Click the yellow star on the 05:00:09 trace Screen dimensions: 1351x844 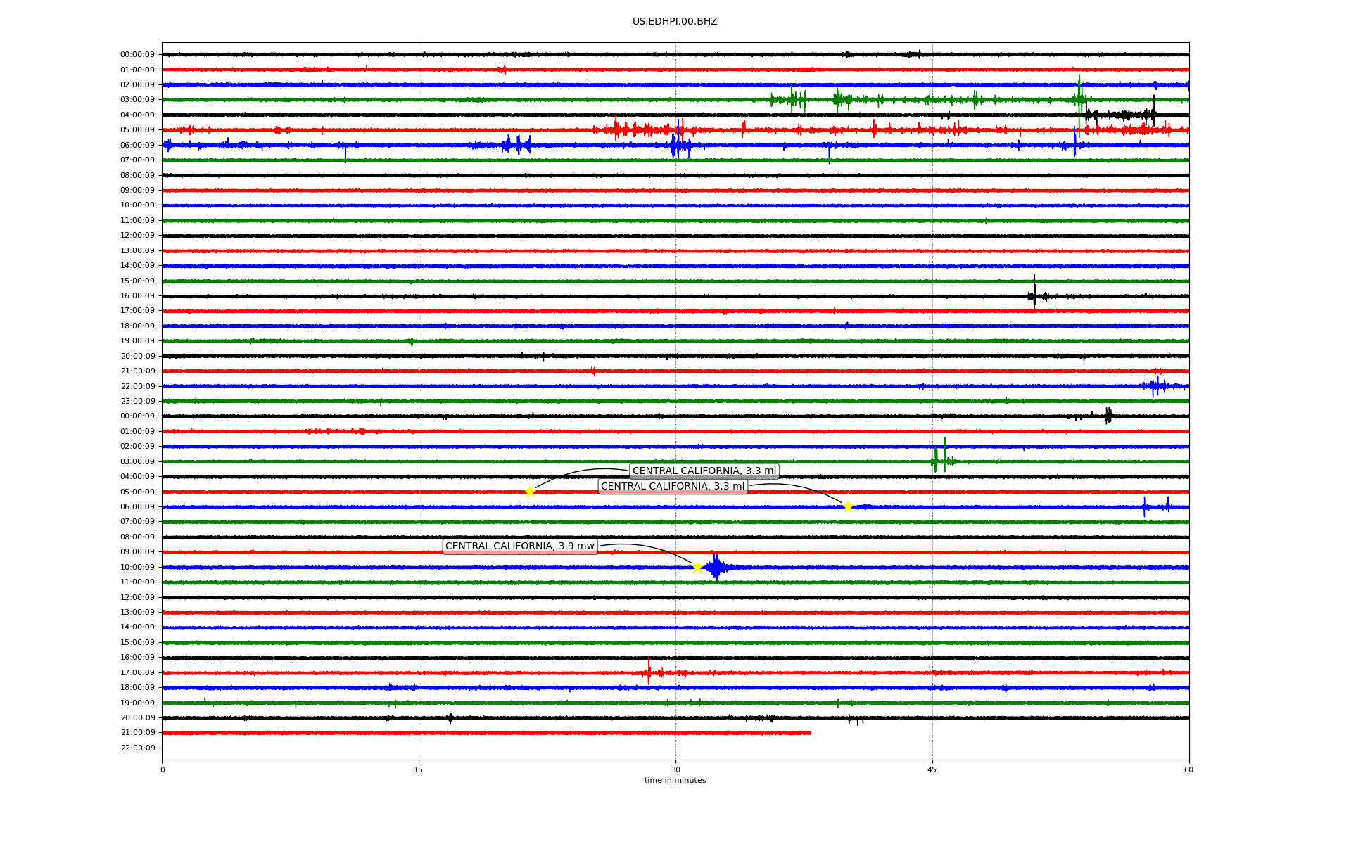[x=530, y=492]
